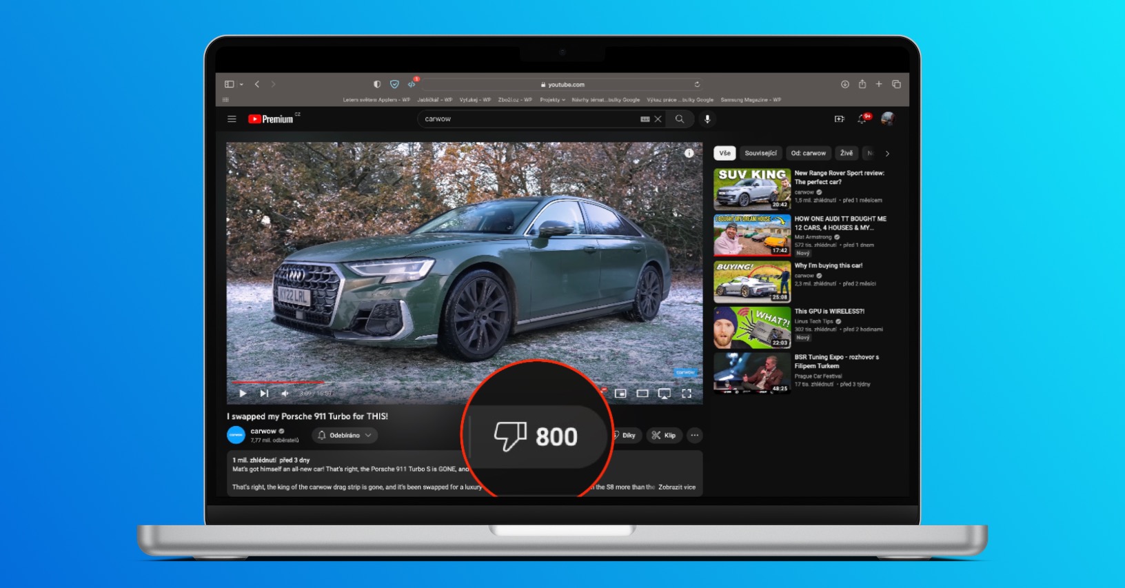
Task: Open the SUV KING Range Rover thumbnail
Action: tap(752, 189)
